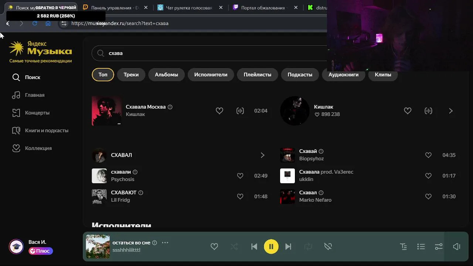Reload the browser page
The image size is (473, 266).
tap(35, 23)
